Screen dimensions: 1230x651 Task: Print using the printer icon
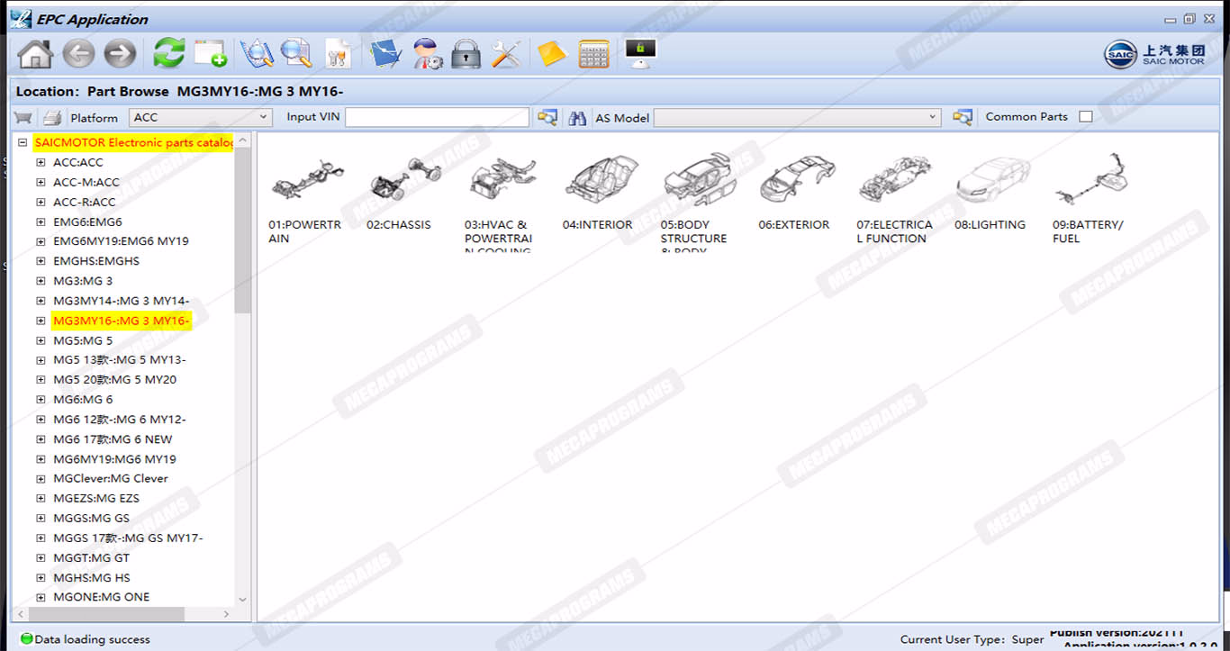(52, 117)
